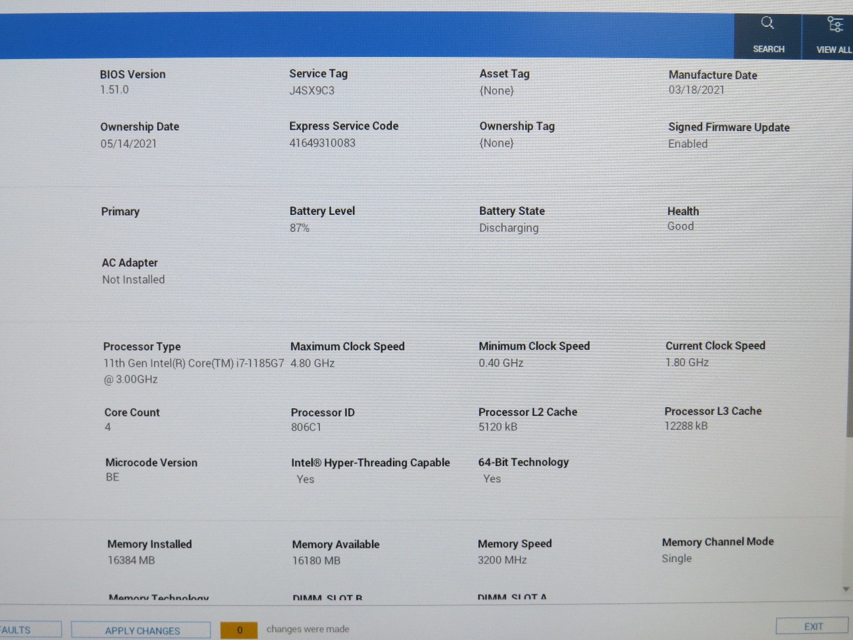
Task: Click Current Clock Speed 1.80 GHz
Action: (687, 363)
